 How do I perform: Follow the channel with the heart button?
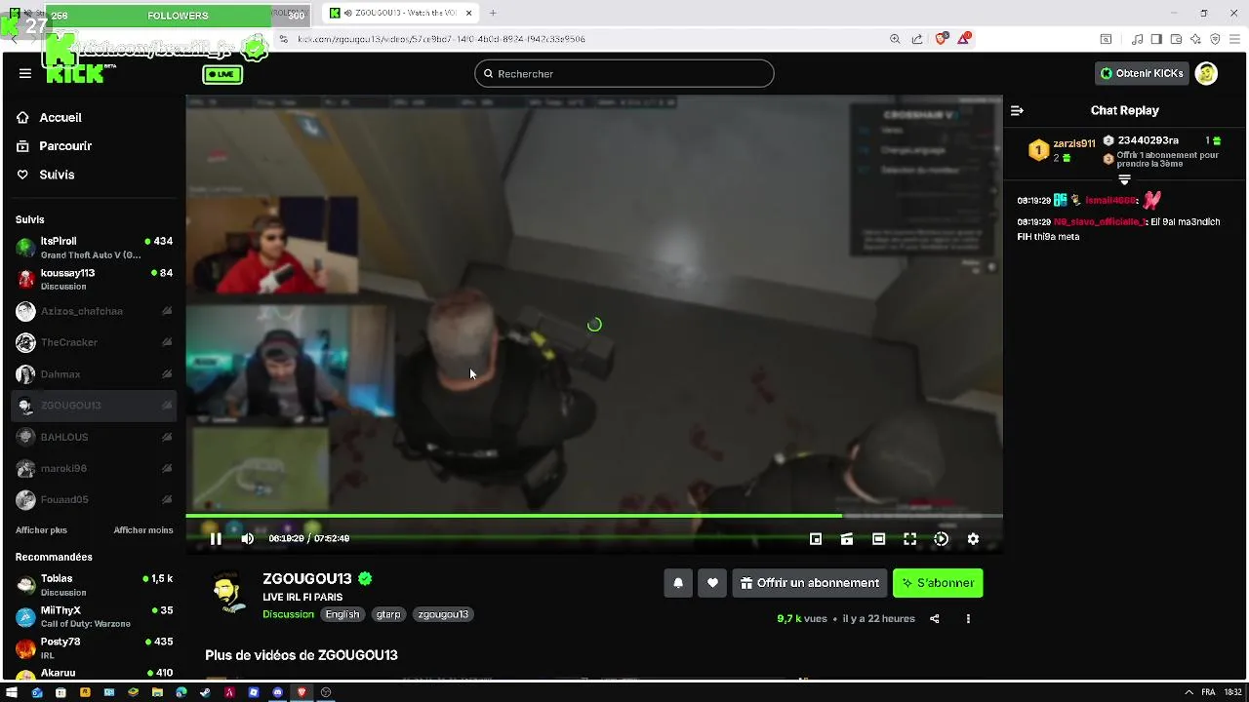[712, 583]
